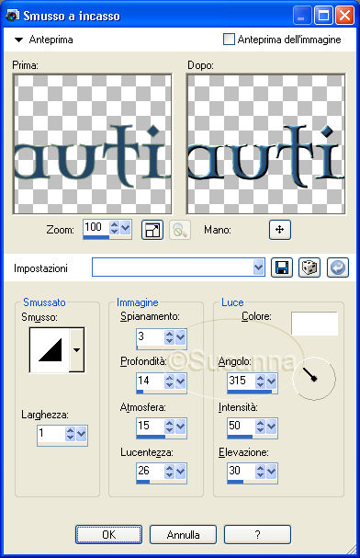Enable Anteprima dell'immagine checkbox

[x=229, y=40]
